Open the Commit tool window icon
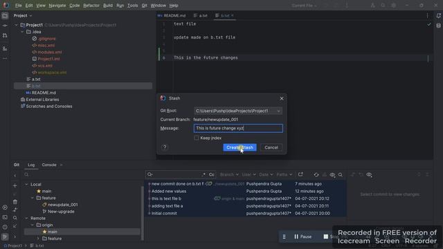The height and width of the screenshot is (249, 443). point(5,26)
